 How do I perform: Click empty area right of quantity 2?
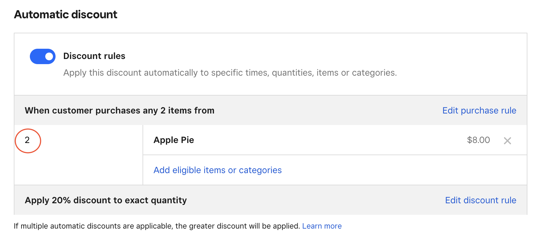tap(90, 154)
